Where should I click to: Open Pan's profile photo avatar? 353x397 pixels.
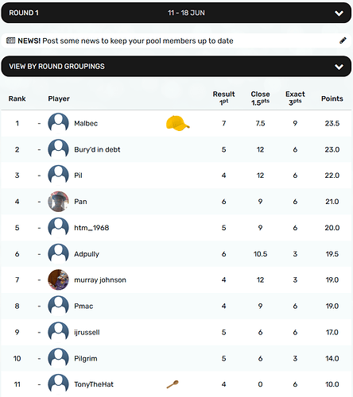point(58,202)
